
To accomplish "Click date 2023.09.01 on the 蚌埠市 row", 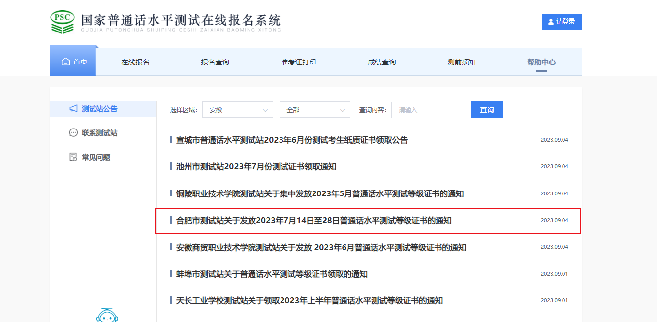I will (554, 274).
